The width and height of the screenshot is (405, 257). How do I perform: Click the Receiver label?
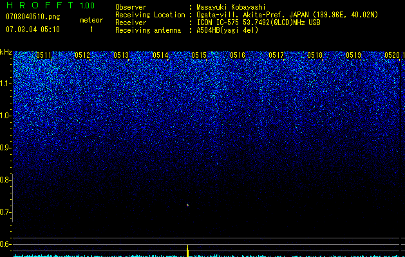(x=131, y=22)
